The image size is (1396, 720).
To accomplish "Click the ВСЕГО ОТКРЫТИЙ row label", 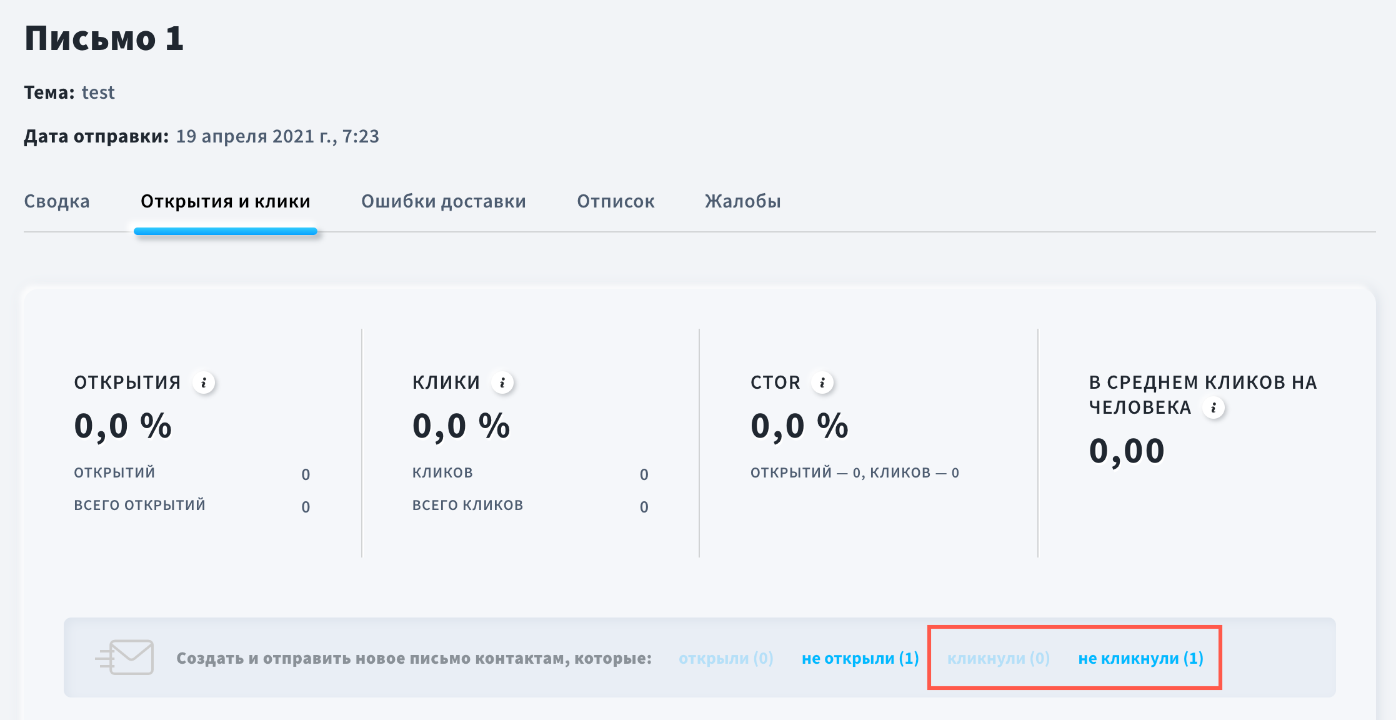I will click(140, 505).
